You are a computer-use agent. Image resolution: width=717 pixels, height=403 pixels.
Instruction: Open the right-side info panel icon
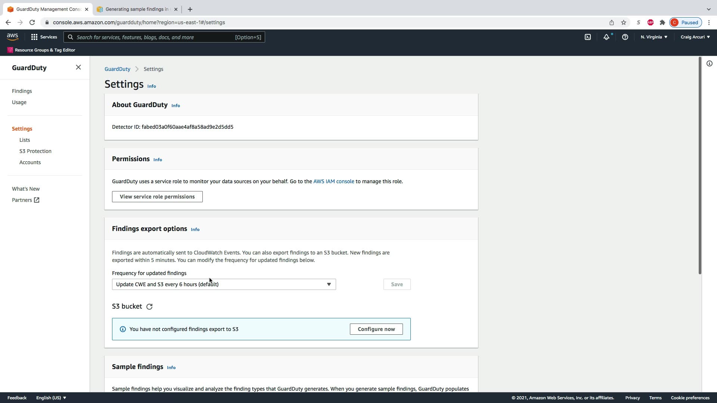coord(709,63)
